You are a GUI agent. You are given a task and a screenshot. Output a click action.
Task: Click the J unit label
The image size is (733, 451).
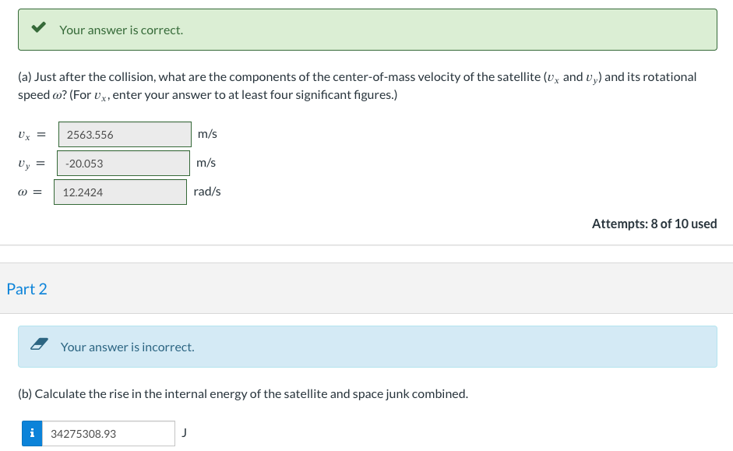[x=185, y=432]
